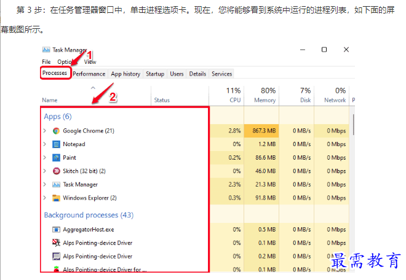The image size is (406, 280).
Task: Click the Paint app icon
Action: tap(56, 158)
